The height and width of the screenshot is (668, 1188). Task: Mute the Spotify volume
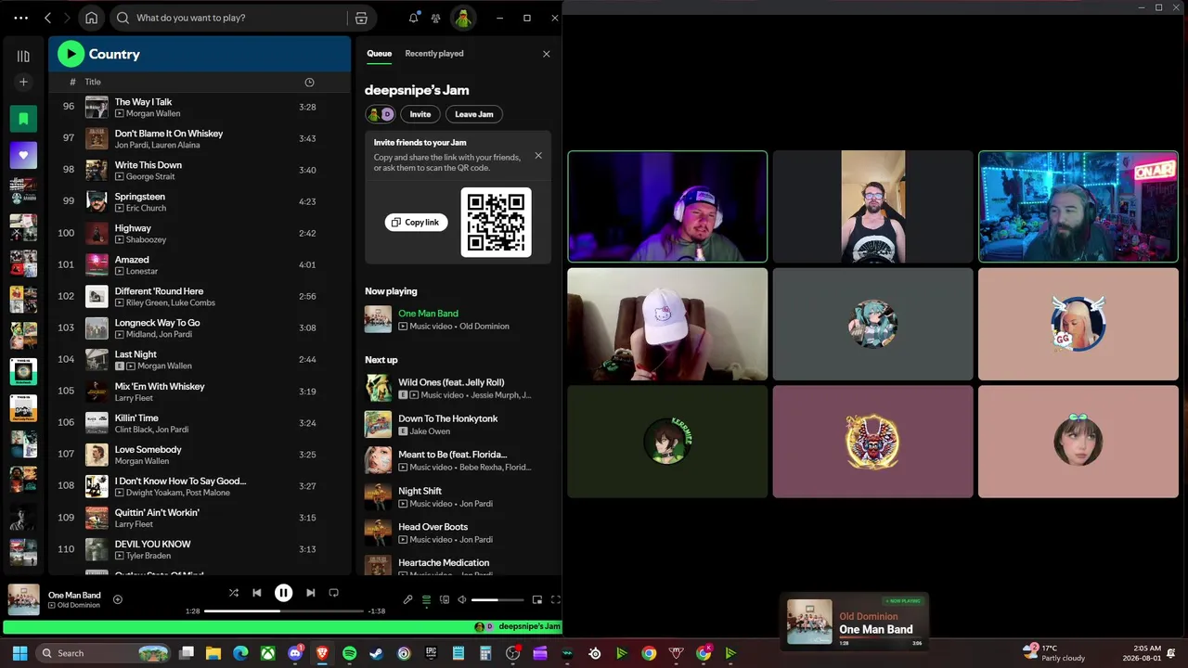point(462,600)
